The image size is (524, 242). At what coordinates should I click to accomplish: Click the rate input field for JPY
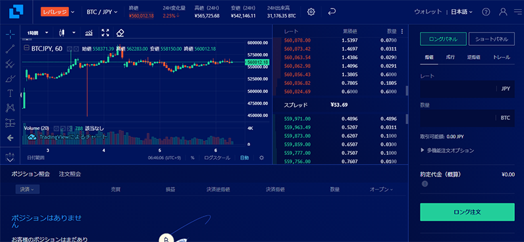pyautogui.click(x=467, y=89)
